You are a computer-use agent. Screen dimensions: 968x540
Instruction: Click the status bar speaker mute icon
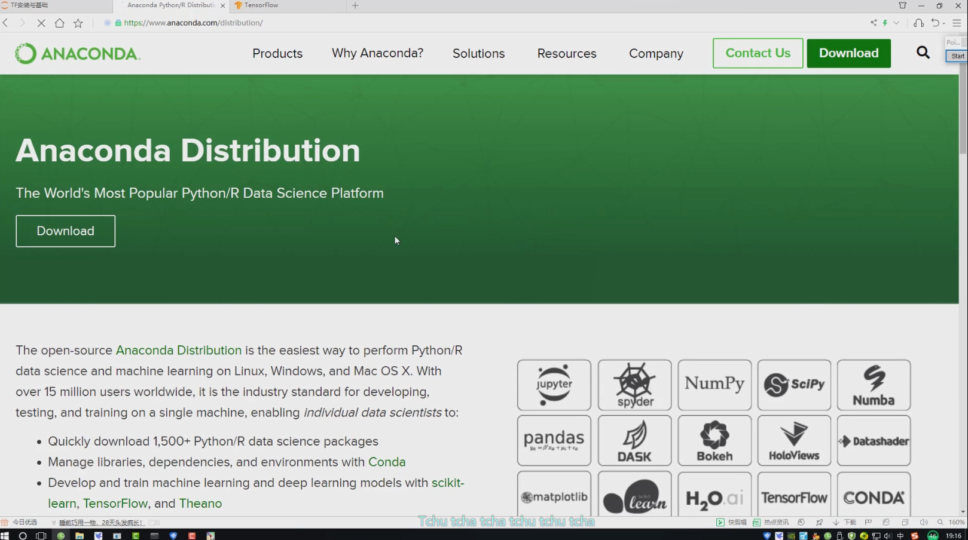click(924, 522)
